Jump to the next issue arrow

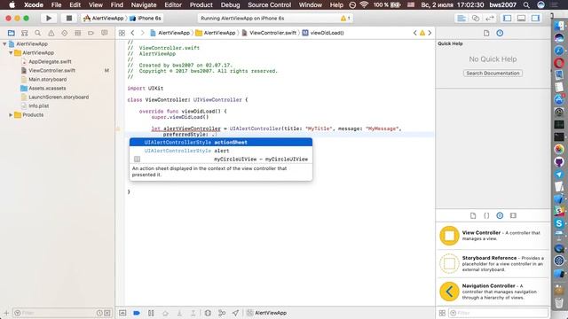[430, 33]
